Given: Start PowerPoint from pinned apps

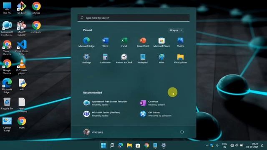Looking at the screenshot, I should click(x=143, y=42).
